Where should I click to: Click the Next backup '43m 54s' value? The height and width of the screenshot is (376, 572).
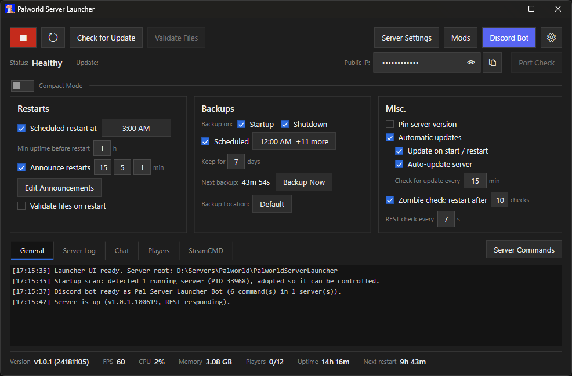(x=256, y=182)
